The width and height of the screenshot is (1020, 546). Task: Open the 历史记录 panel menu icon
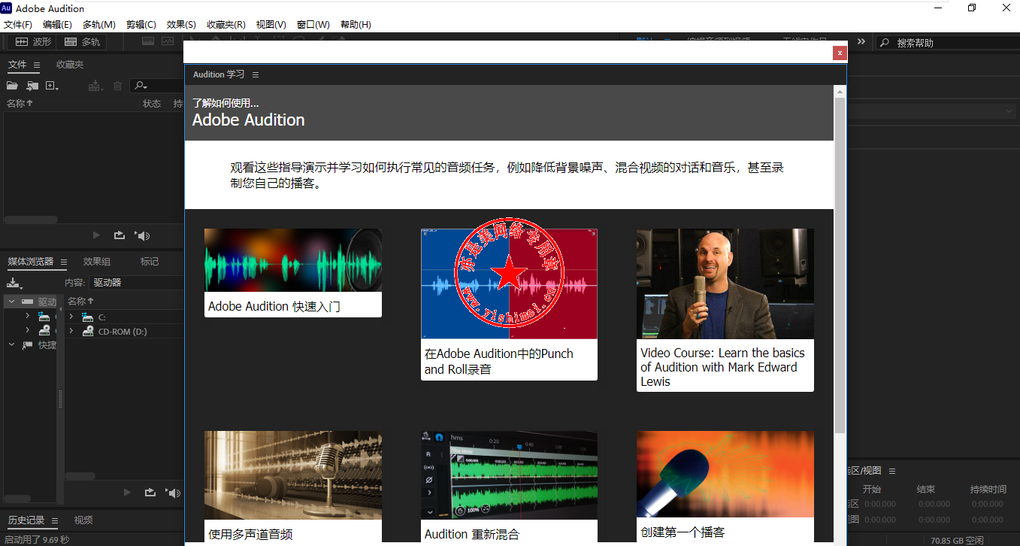point(55,521)
